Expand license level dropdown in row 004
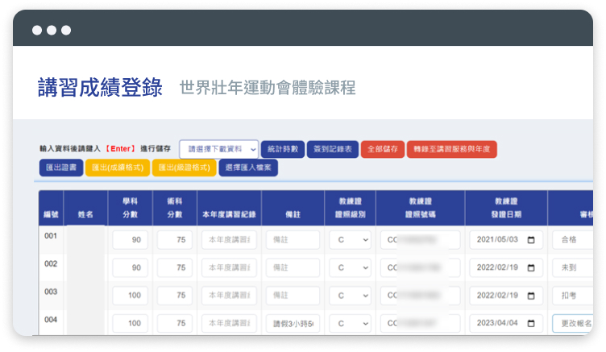Viewport: 606px width, 352px height. (x=350, y=324)
